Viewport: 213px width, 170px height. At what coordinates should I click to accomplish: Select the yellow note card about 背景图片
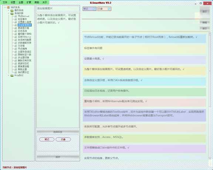point(144,71)
